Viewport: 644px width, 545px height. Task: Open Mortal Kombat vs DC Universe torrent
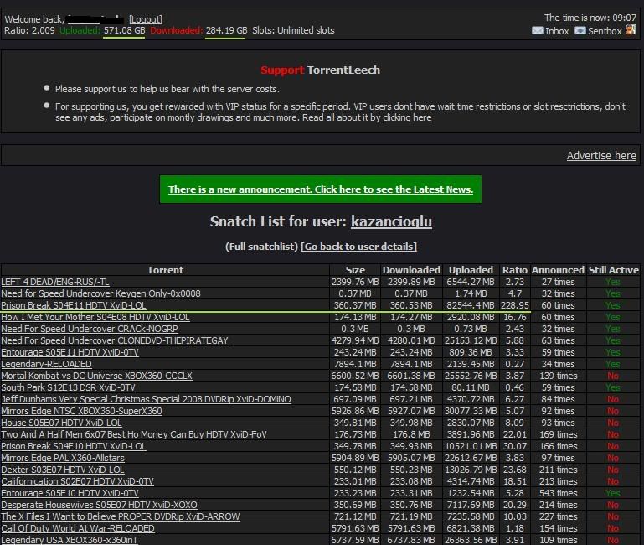pos(96,376)
